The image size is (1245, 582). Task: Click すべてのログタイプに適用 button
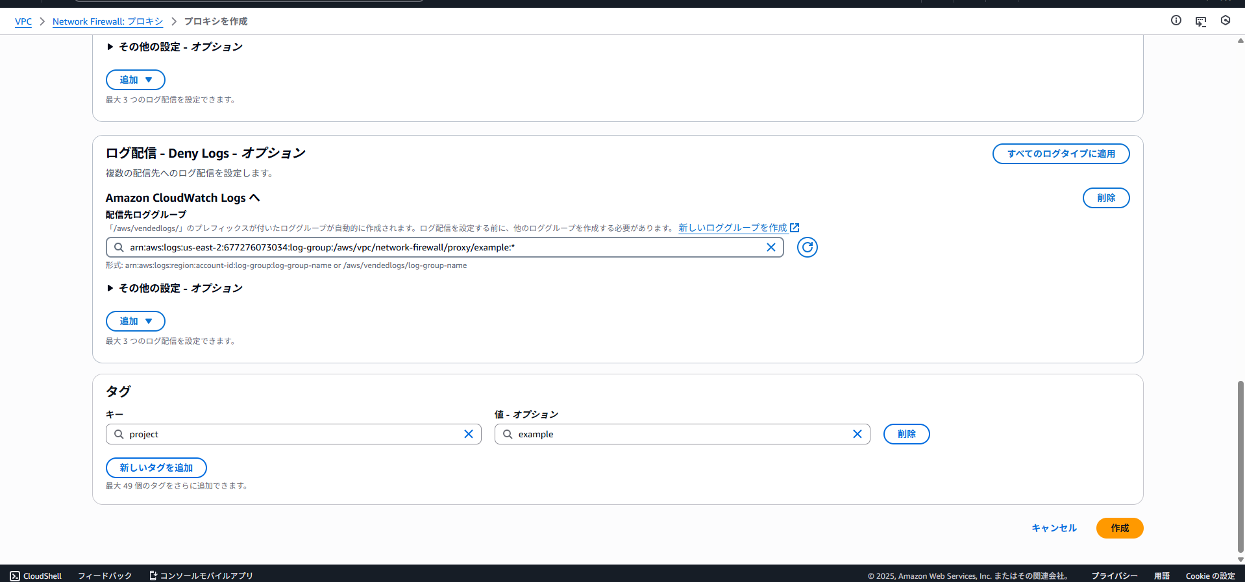coord(1061,154)
